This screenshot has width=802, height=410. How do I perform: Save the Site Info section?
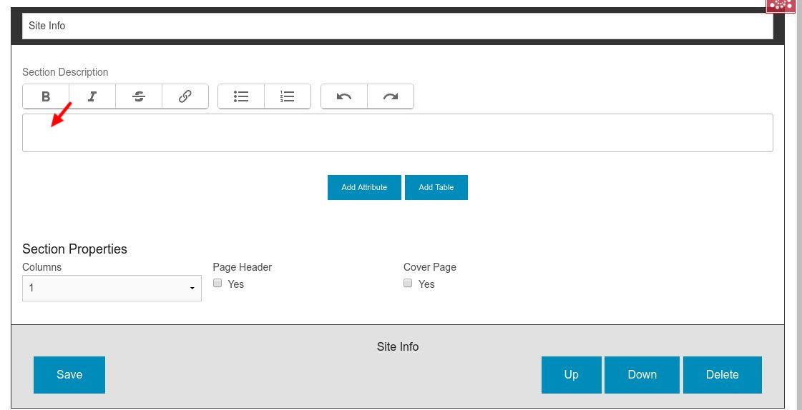point(69,374)
